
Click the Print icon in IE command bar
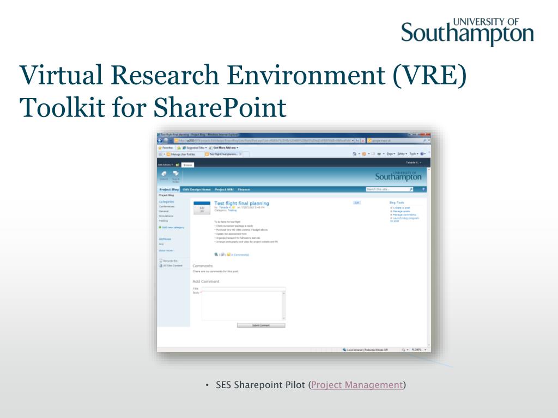coord(380,154)
